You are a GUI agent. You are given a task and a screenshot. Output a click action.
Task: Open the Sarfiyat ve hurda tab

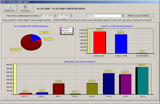(x=142, y=20)
